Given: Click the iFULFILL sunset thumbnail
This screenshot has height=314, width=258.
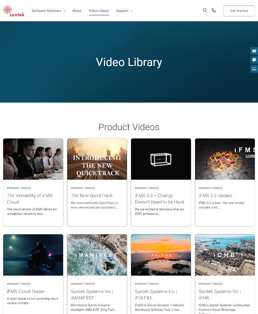Looking at the screenshot, I should pos(161,255).
